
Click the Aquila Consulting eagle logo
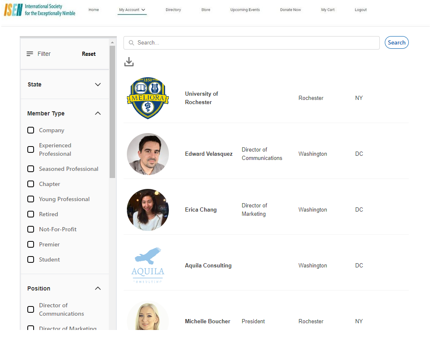[x=148, y=265]
